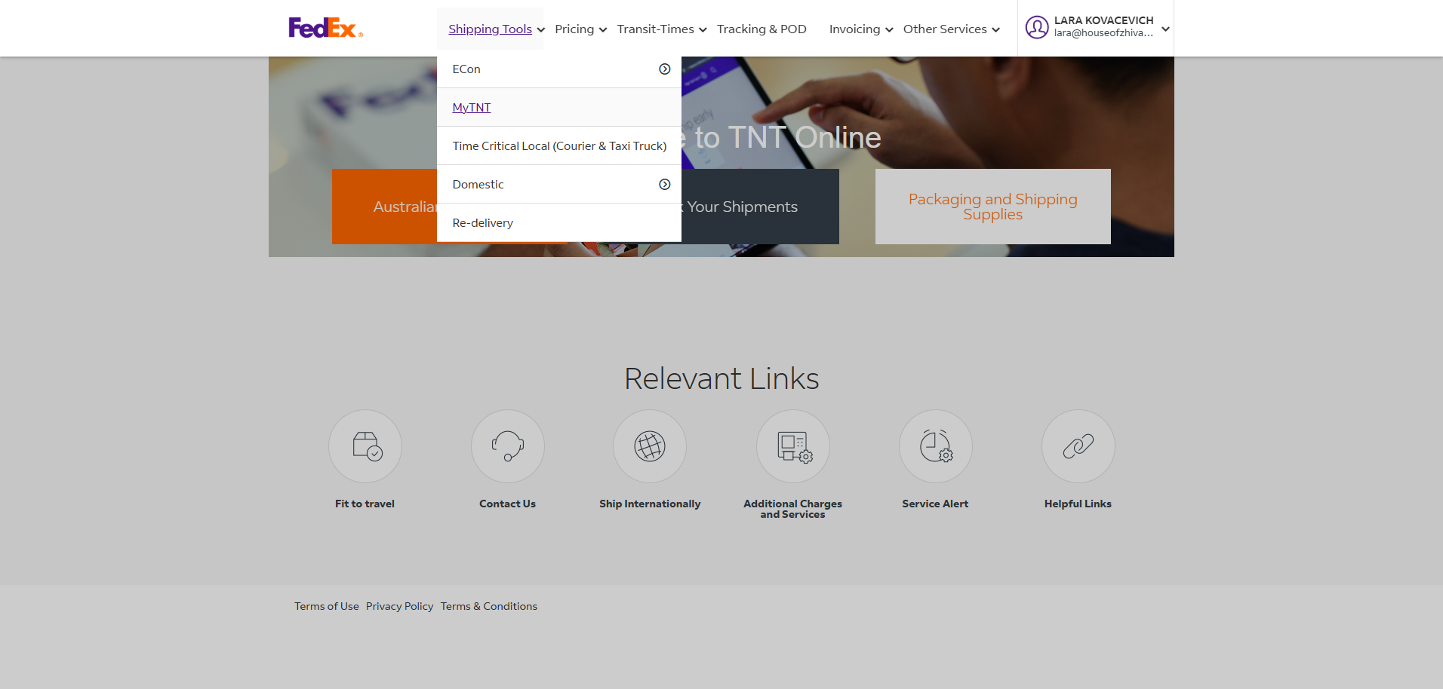1443x689 pixels.
Task: Expand the Domestic submenu arrow
Action: click(x=664, y=185)
